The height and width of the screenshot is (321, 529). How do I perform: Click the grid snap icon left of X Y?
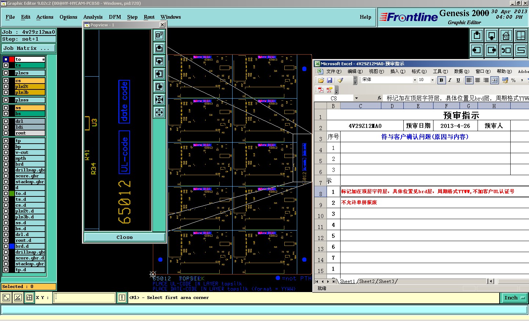[x=29, y=298]
